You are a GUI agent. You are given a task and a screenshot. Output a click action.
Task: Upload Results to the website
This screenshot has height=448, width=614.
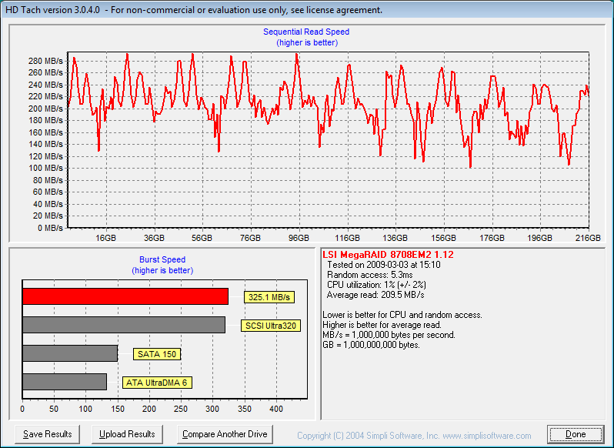pos(127,434)
